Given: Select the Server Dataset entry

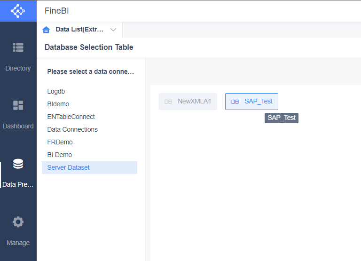Looking at the screenshot, I should (90, 167).
